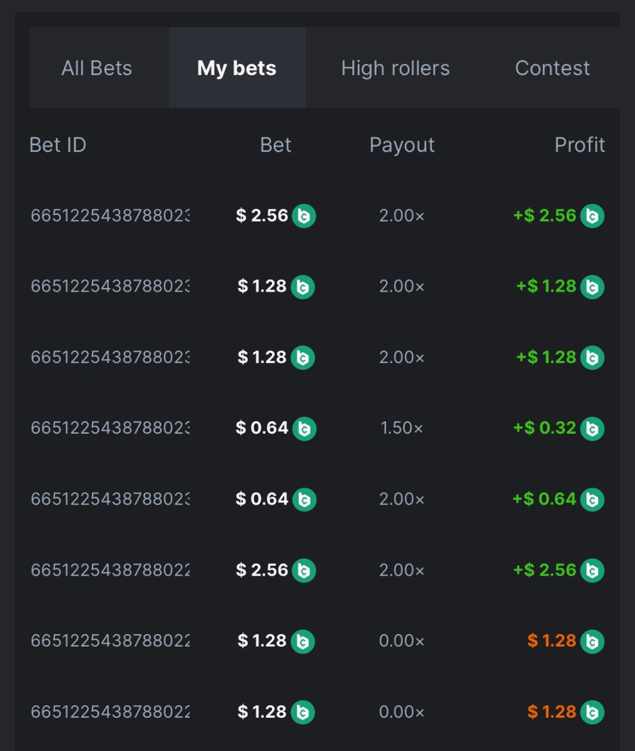Open the High rollers tab
The height and width of the screenshot is (751, 635).
coord(395,68)
